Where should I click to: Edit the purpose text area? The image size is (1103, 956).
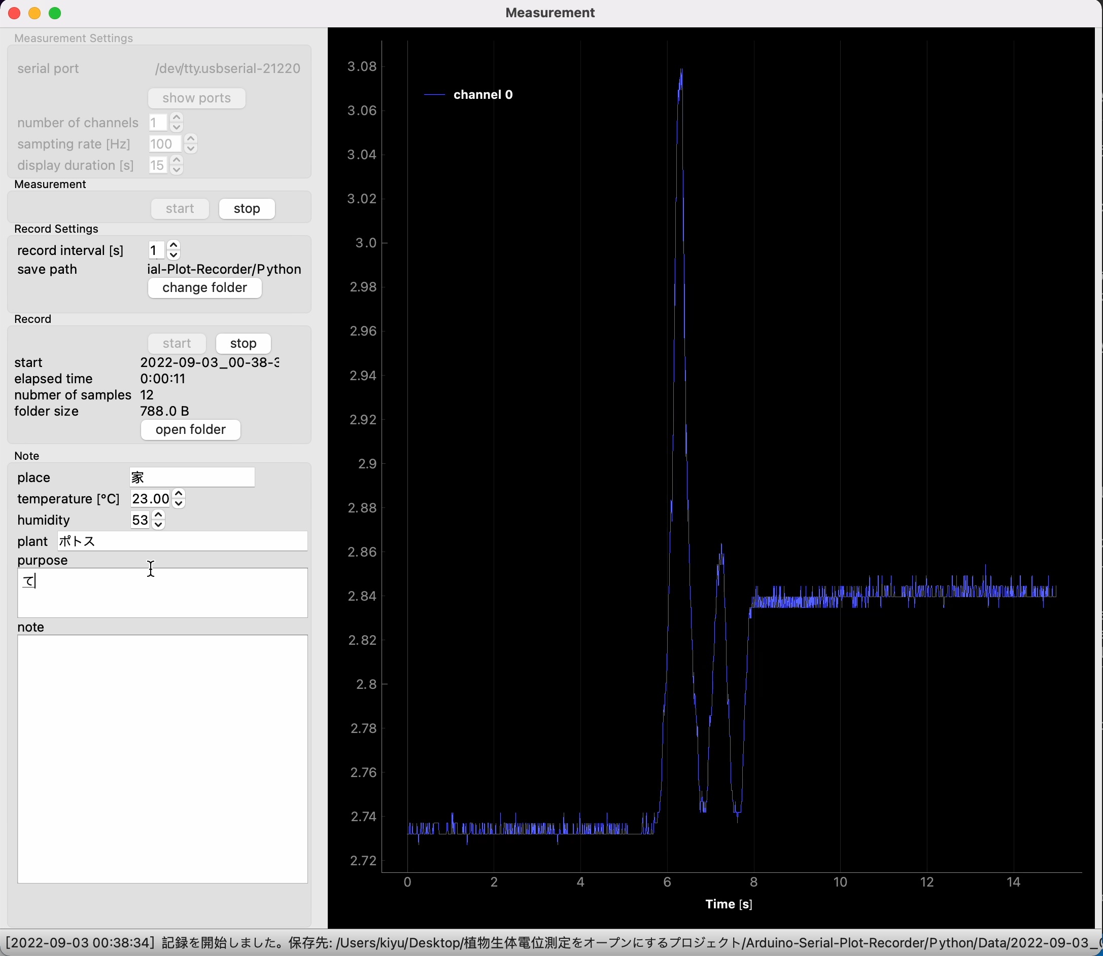click(162, 591)
